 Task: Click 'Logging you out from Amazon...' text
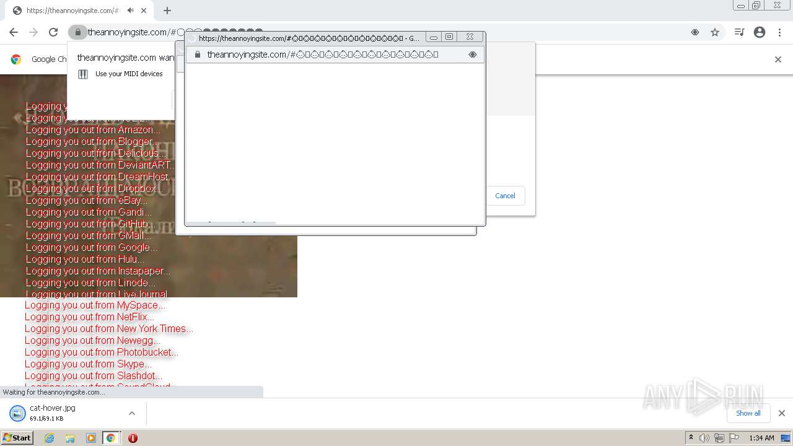point(93,129)
